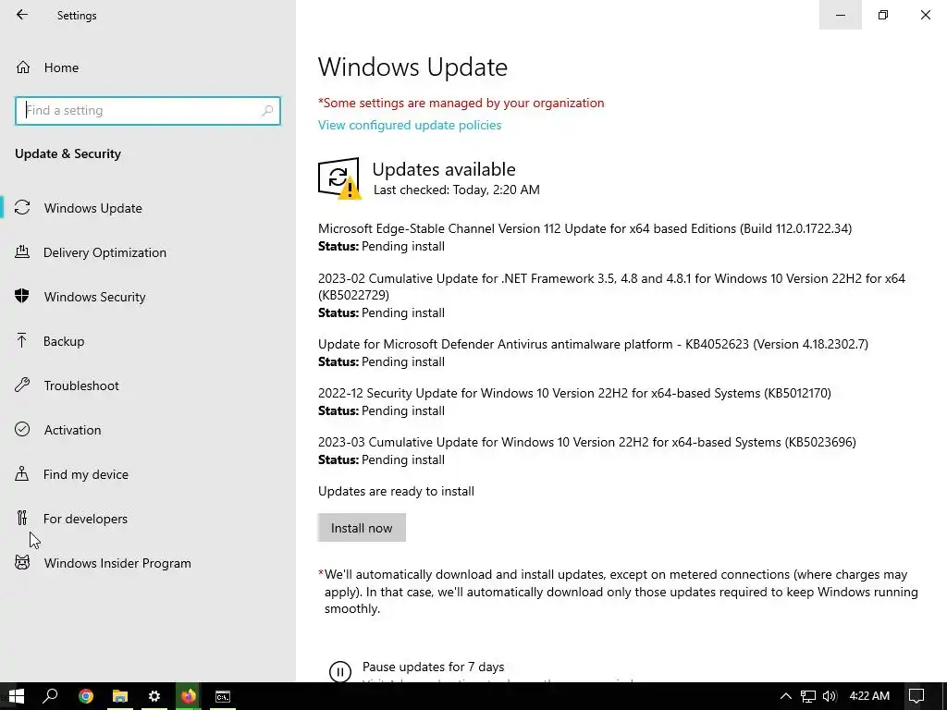947x710 pixels.
Task: Click Last checked: Today, 2:20 AM text
Action: tap(457, 190)
